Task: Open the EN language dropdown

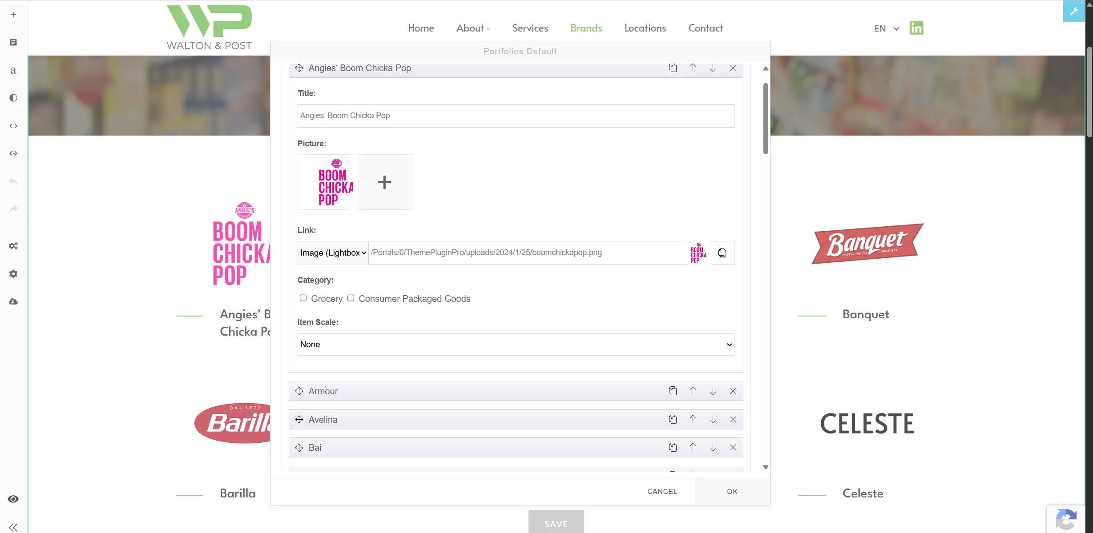Action: pos(887,28)
